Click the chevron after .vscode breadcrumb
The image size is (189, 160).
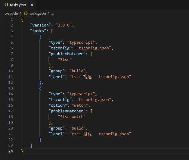click(x=20, y=13)
